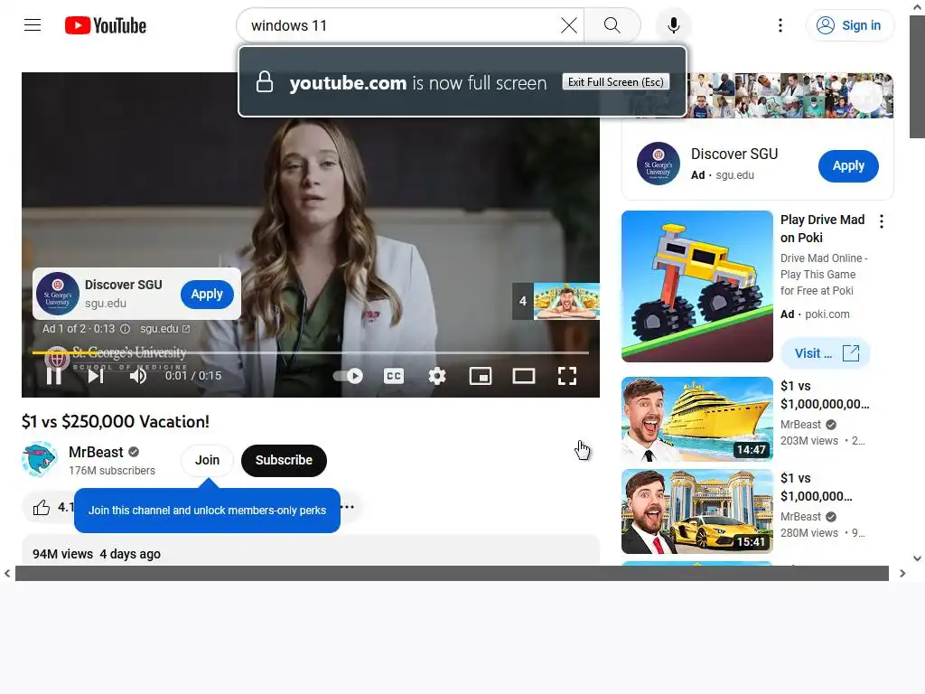Click Apply in sidebar Discover SGU ad
This screenshot has width=925, height=694.
(848, 166)
